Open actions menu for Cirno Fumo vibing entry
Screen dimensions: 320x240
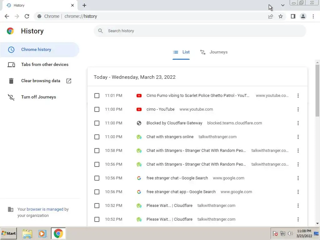click(x=298, y=96)
